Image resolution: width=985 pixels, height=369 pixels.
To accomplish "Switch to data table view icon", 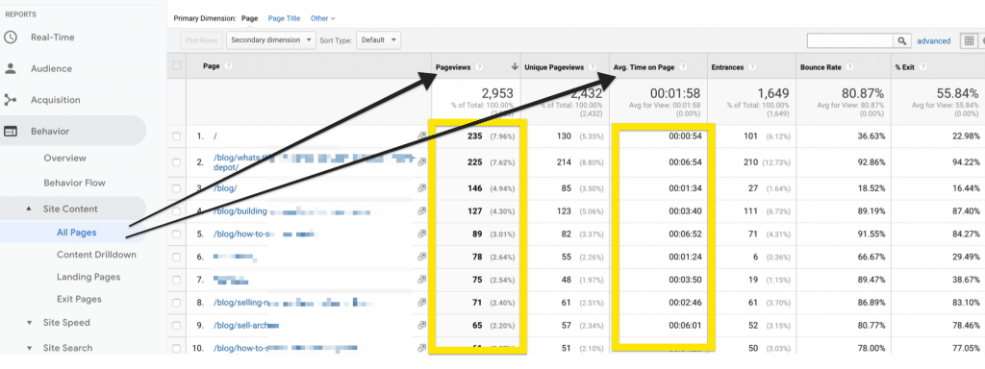I will point(969,40).
